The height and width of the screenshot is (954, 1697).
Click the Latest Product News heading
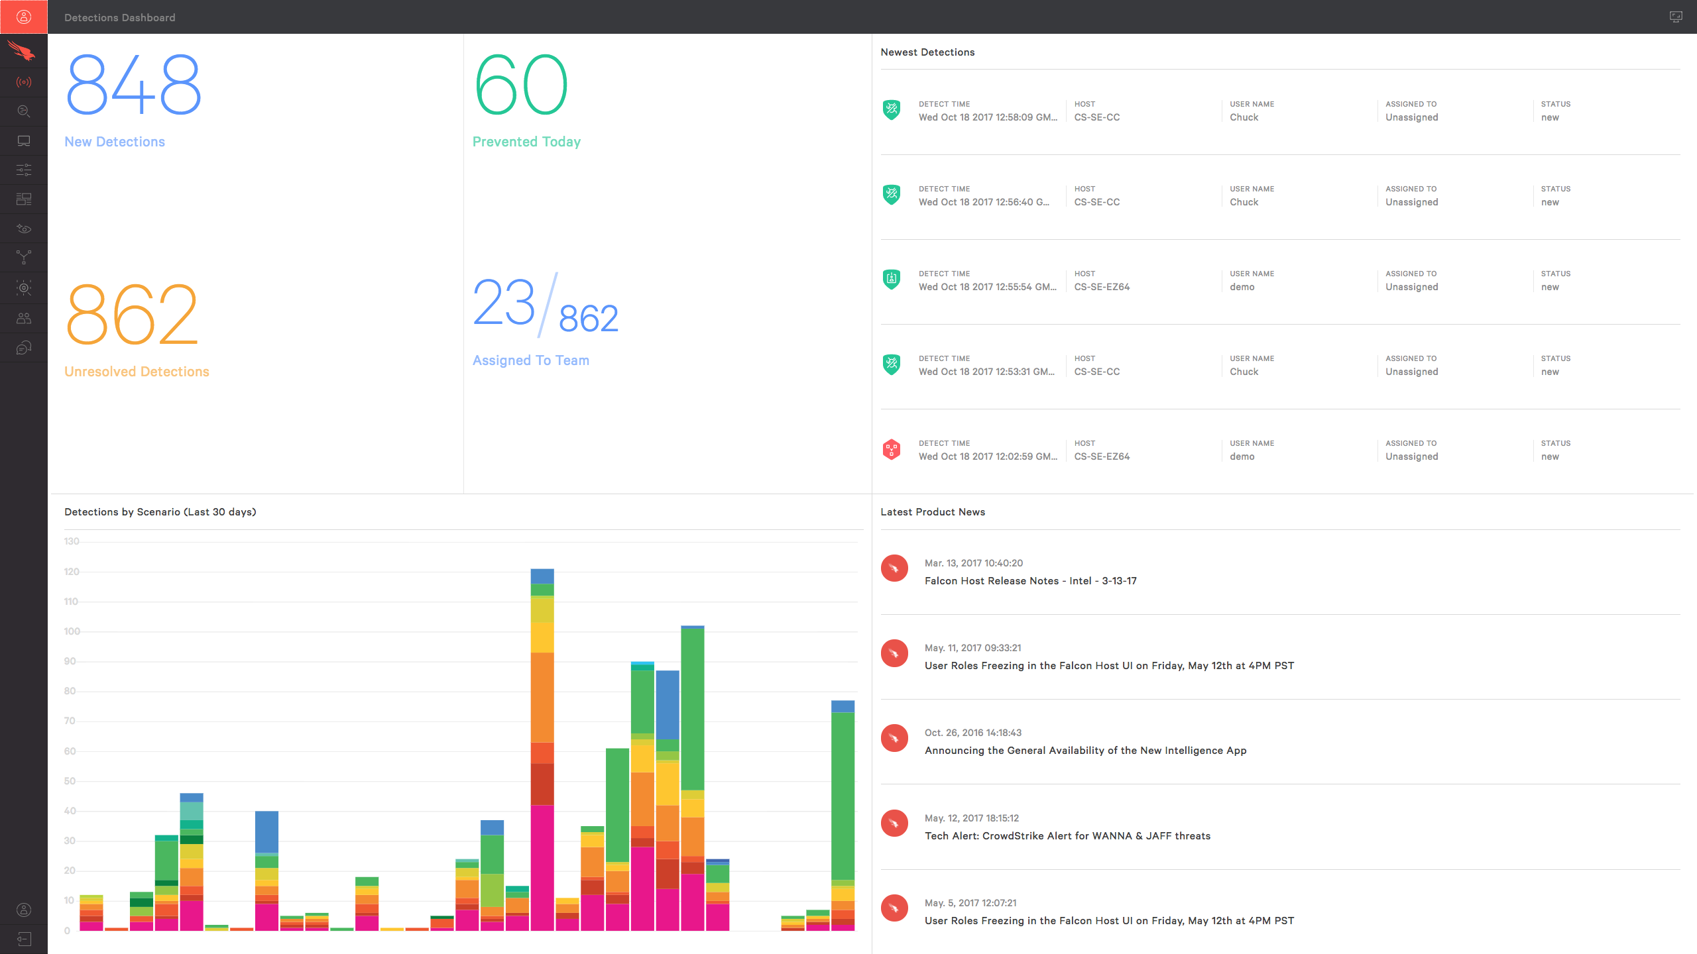click(x=933, y=512)
